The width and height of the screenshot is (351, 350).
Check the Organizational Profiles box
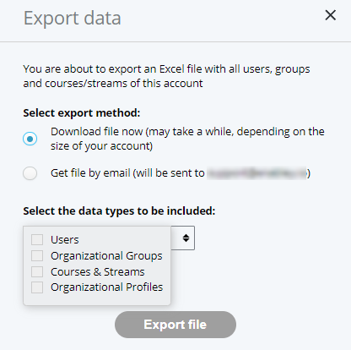tap(37, 287)
